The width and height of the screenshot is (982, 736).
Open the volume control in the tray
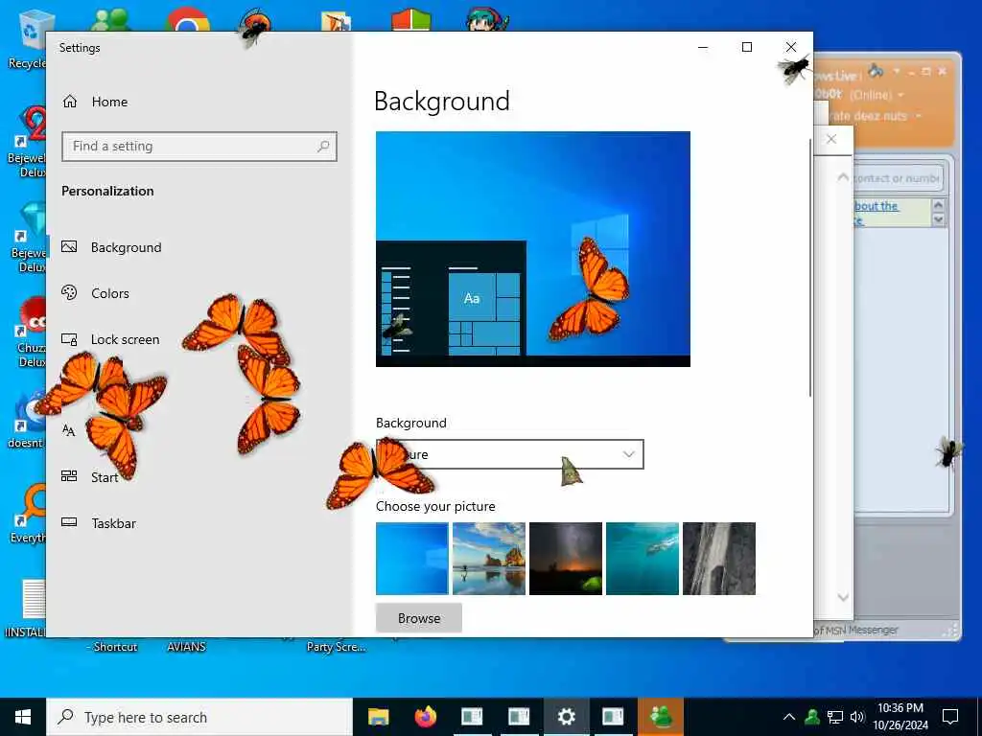[x=857, y=717]
